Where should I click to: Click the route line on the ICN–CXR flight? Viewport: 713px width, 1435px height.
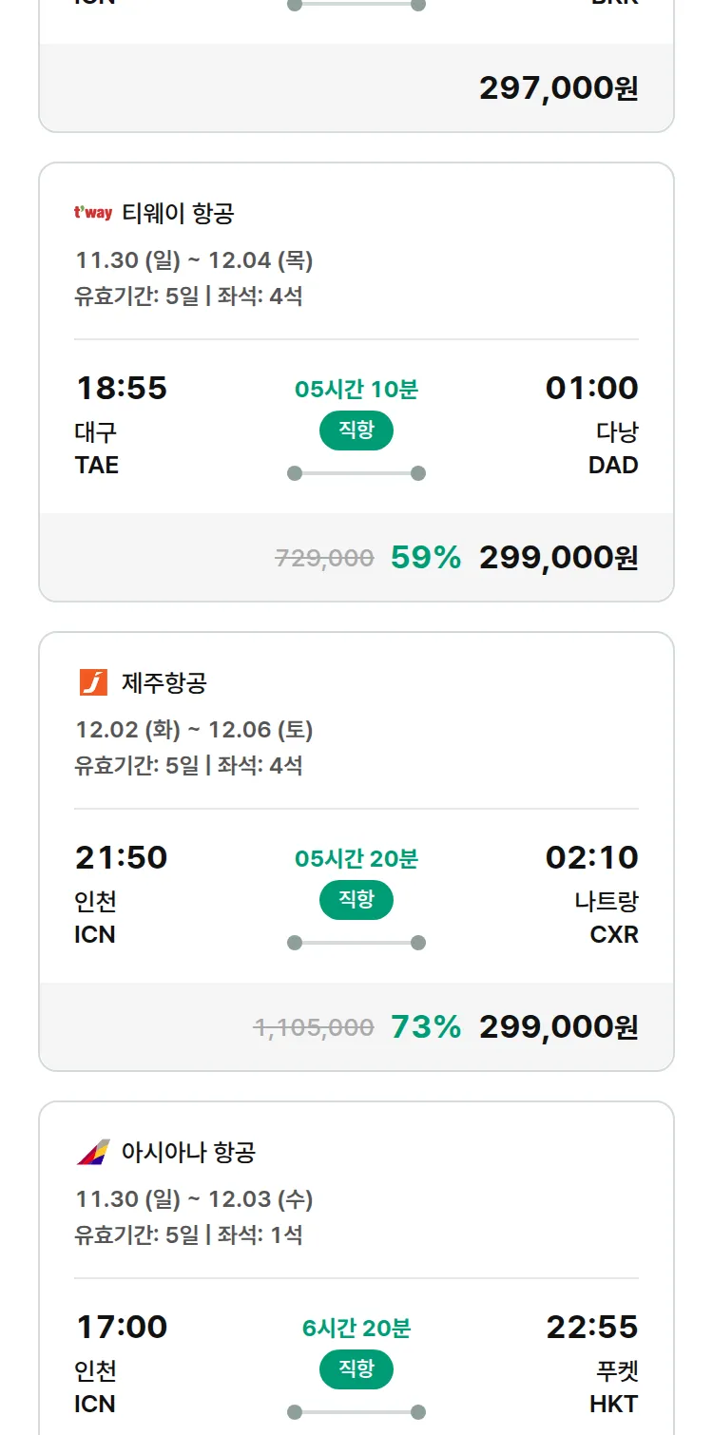pyautogui.click(x=356, y=943)
